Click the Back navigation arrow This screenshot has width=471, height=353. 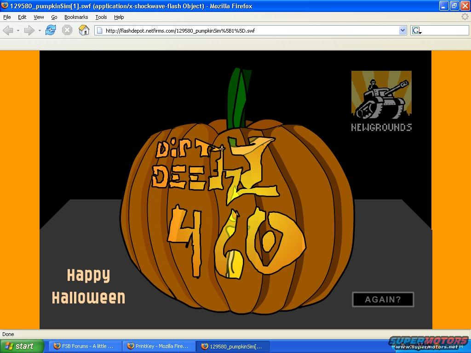8,30
